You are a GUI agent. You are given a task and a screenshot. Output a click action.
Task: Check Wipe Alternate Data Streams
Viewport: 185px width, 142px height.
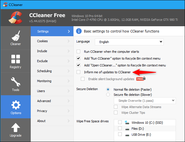click(x=116, y=107)
